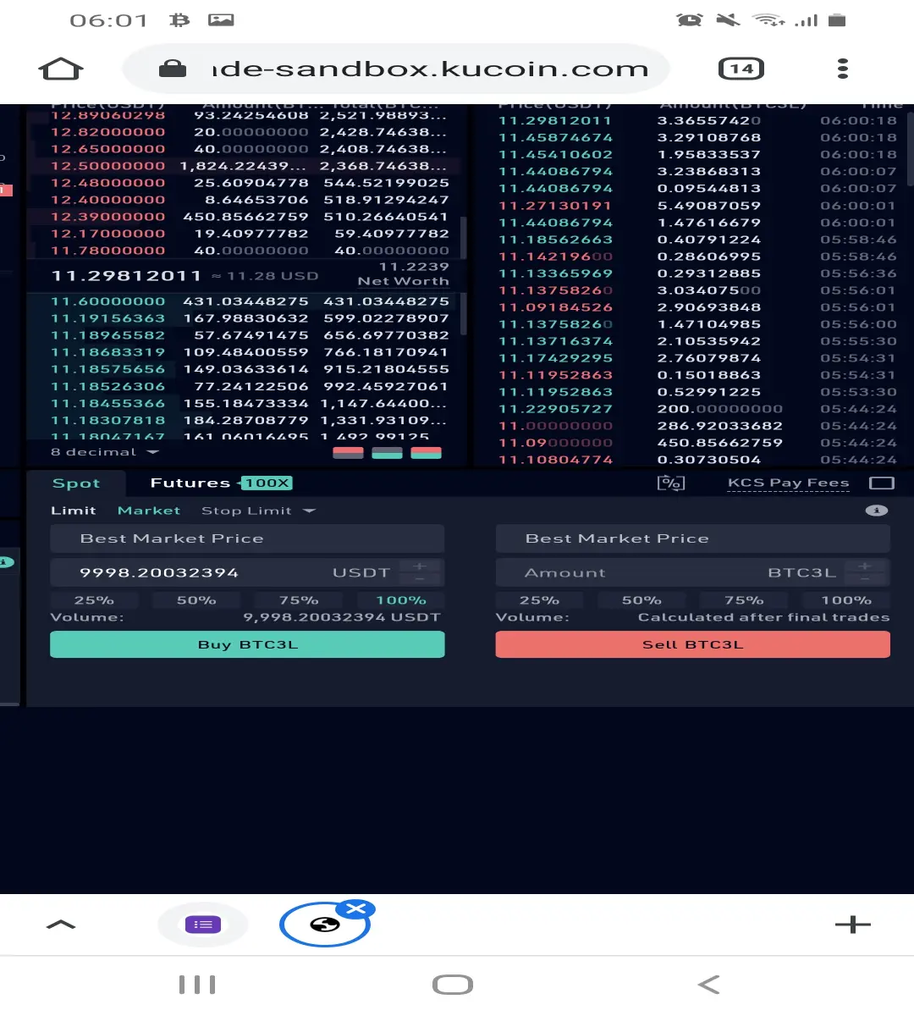The width and height of the screenshot is (914, 1016).
Task: Open the fee percentage icon
Action: [x=671, y=483]
